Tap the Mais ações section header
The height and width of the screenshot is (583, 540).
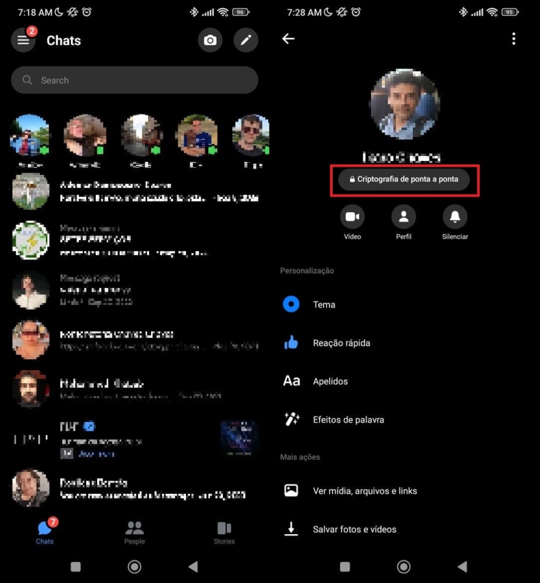click(x=300, y=457)
